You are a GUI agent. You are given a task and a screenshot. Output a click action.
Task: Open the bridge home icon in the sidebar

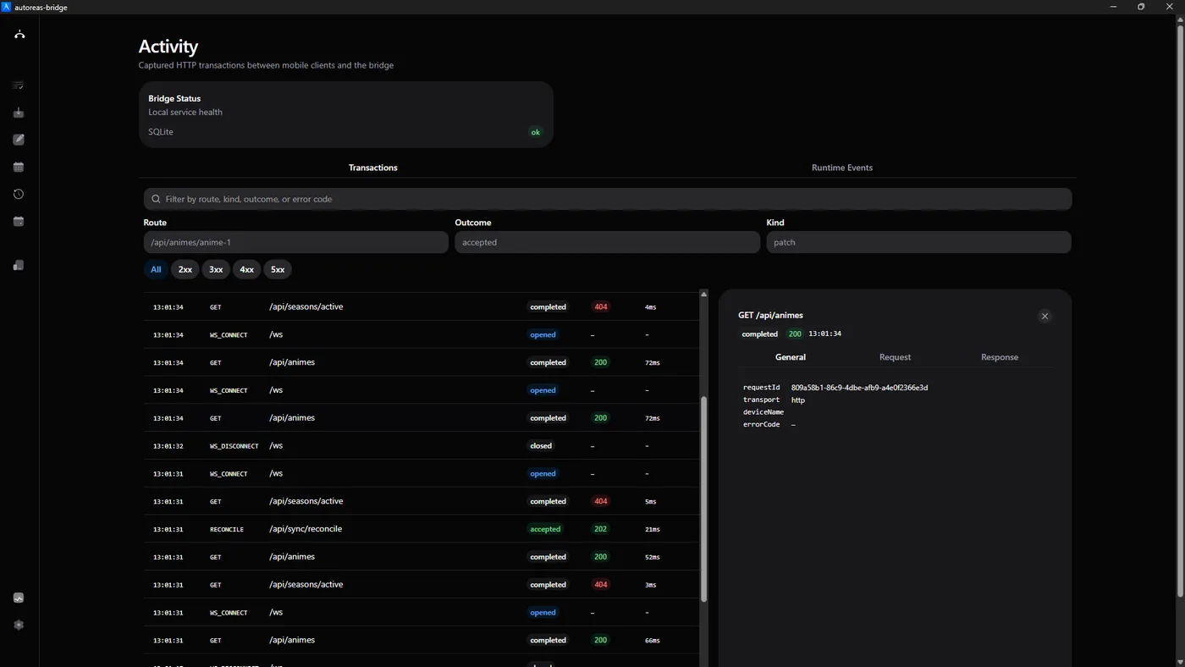click(x=19, y=35)
